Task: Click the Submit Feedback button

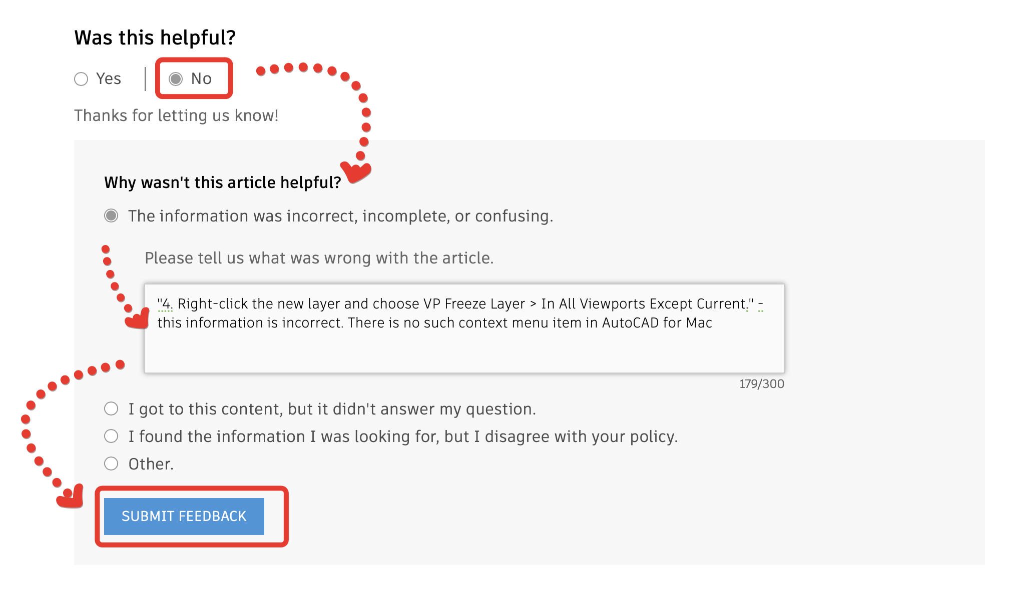Action: point(183,516)
